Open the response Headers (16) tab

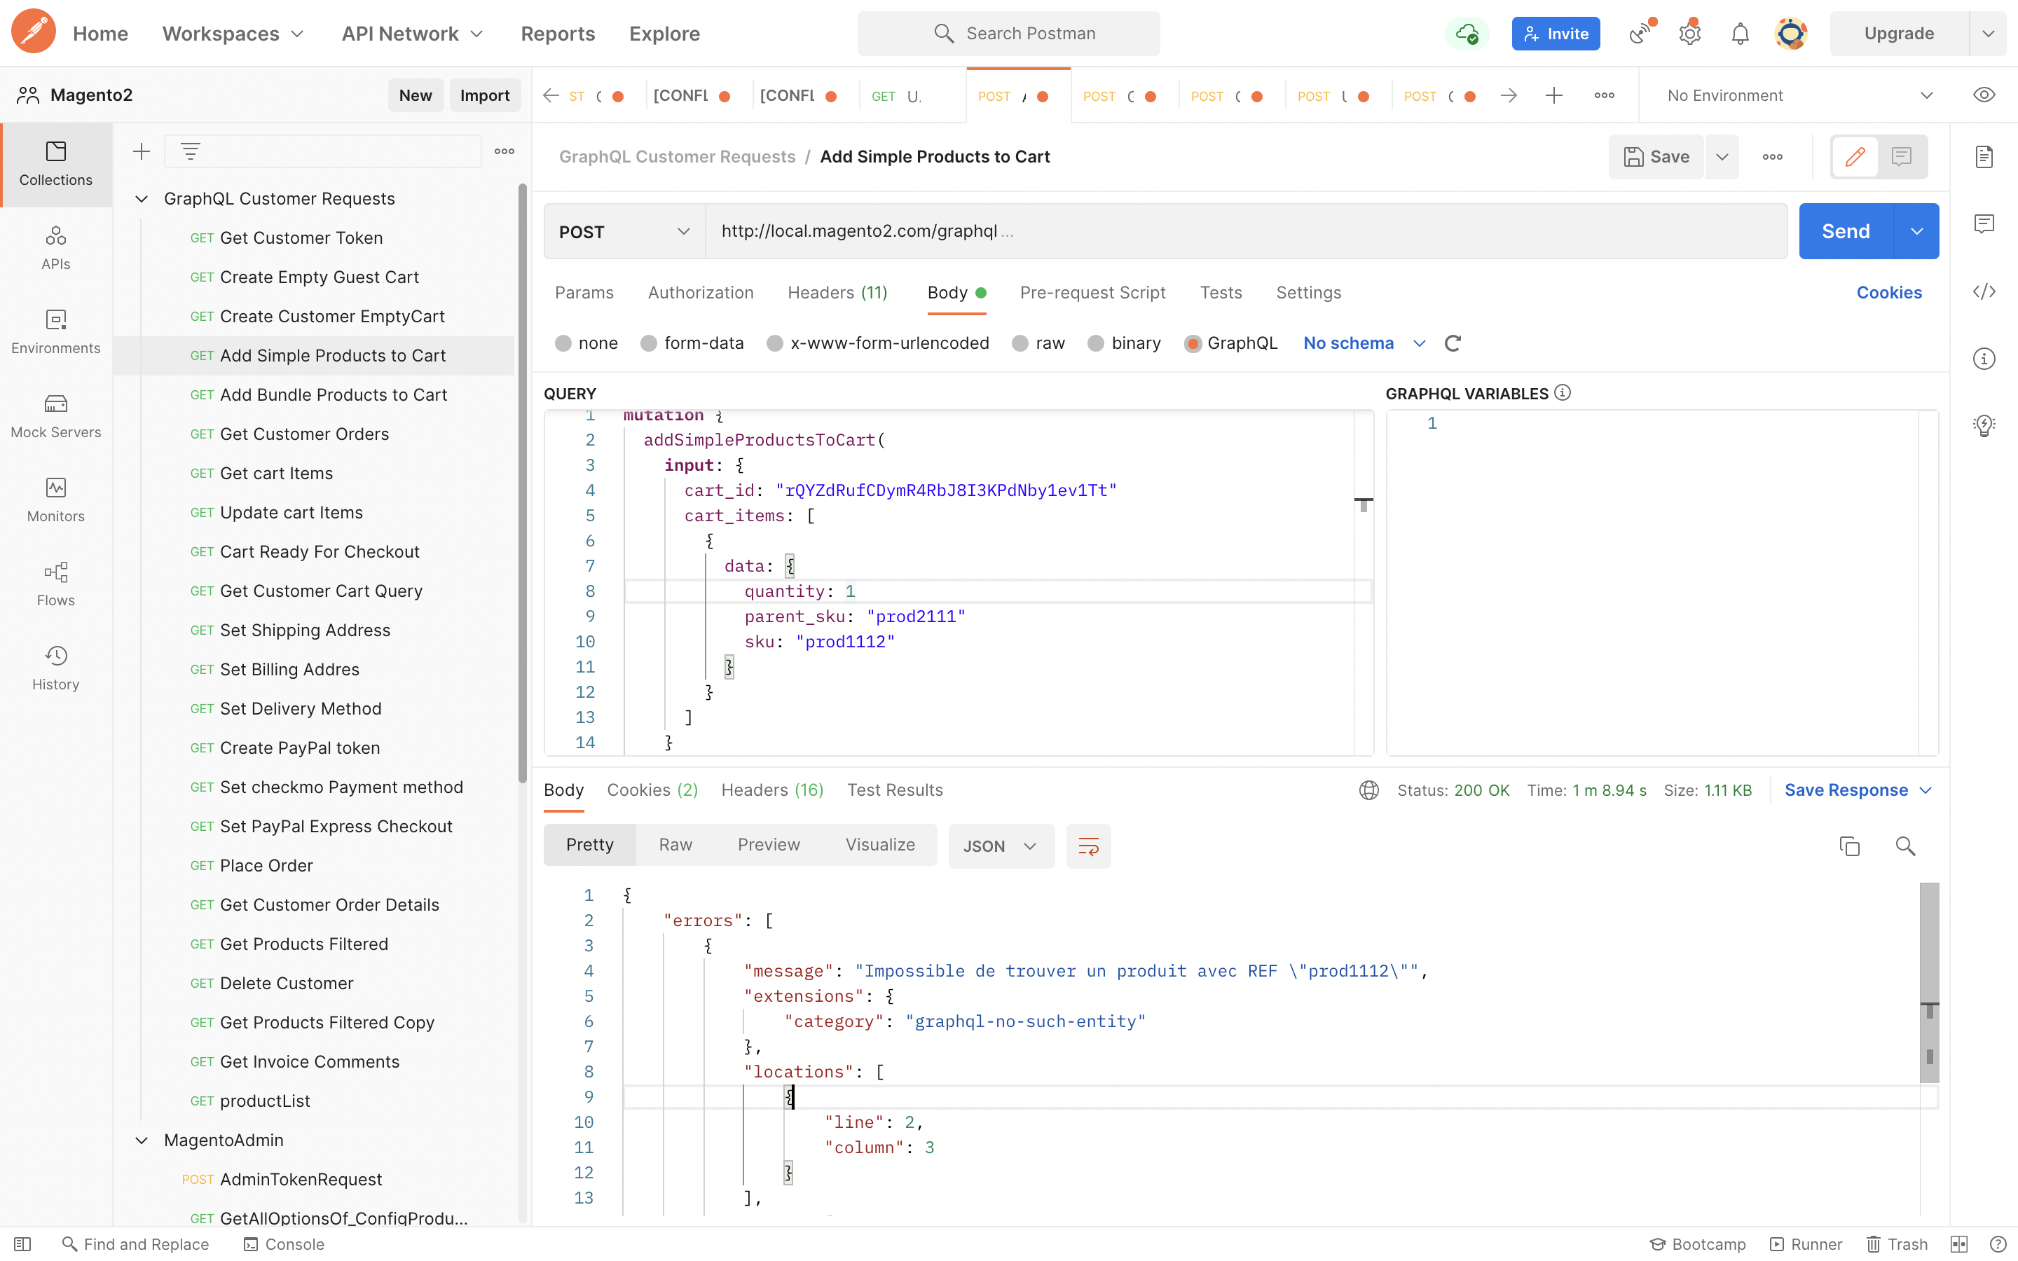click(x=771, y=789)
